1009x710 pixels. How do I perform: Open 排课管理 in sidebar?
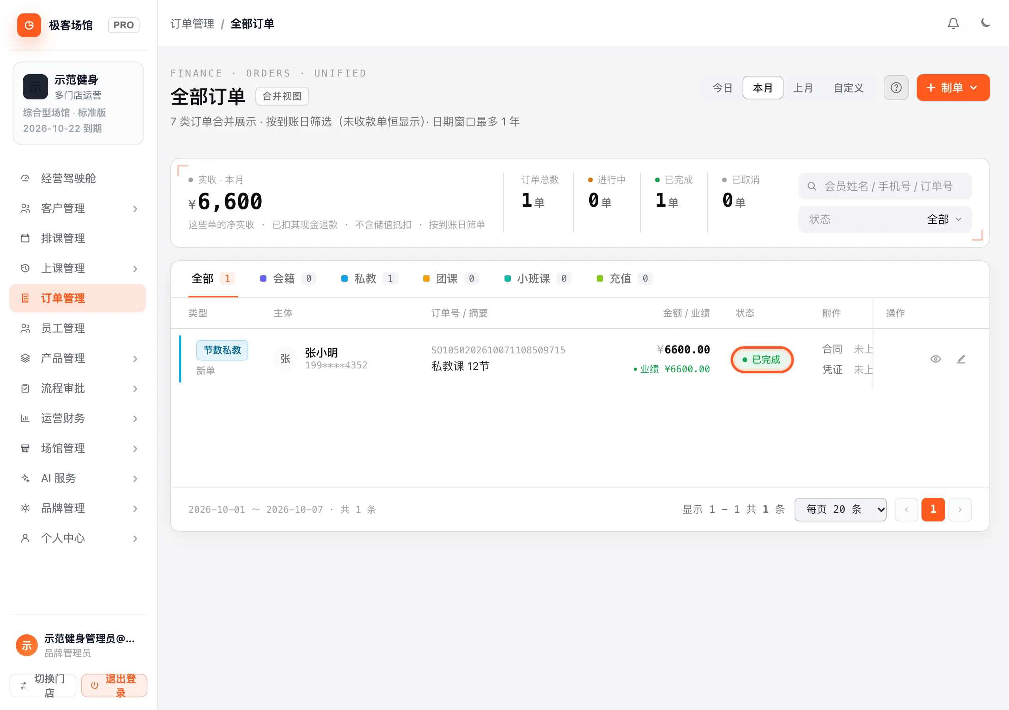click(x=78, y=238)
